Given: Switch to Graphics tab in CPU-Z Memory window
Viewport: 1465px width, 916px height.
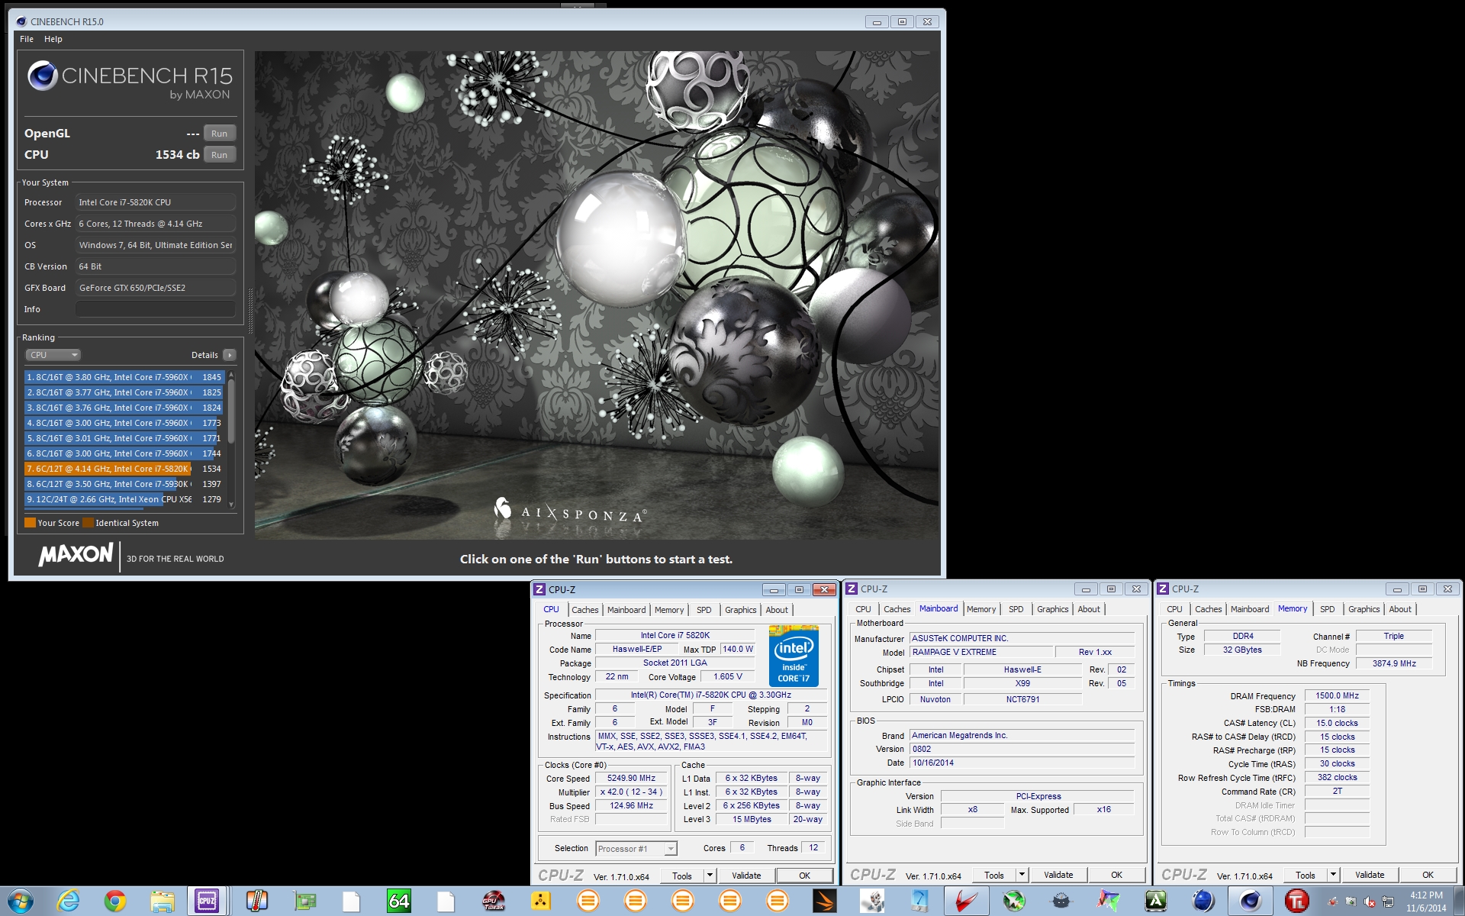Looking at the screenshot, I should pyautogui.click(x=1364, y=609).
